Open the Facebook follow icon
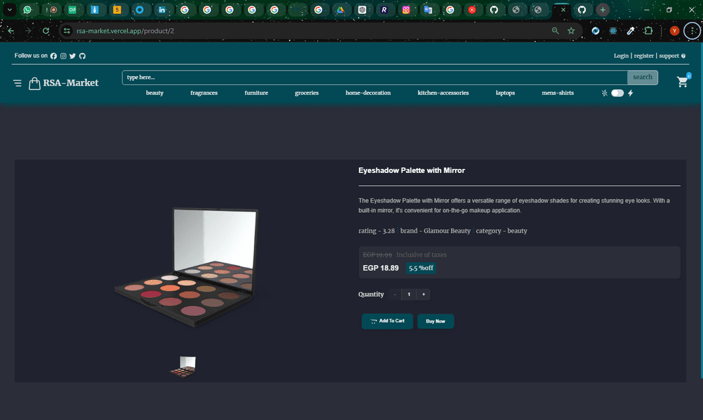This screenshot has height=420, width=703. click(x=54, y=56)
